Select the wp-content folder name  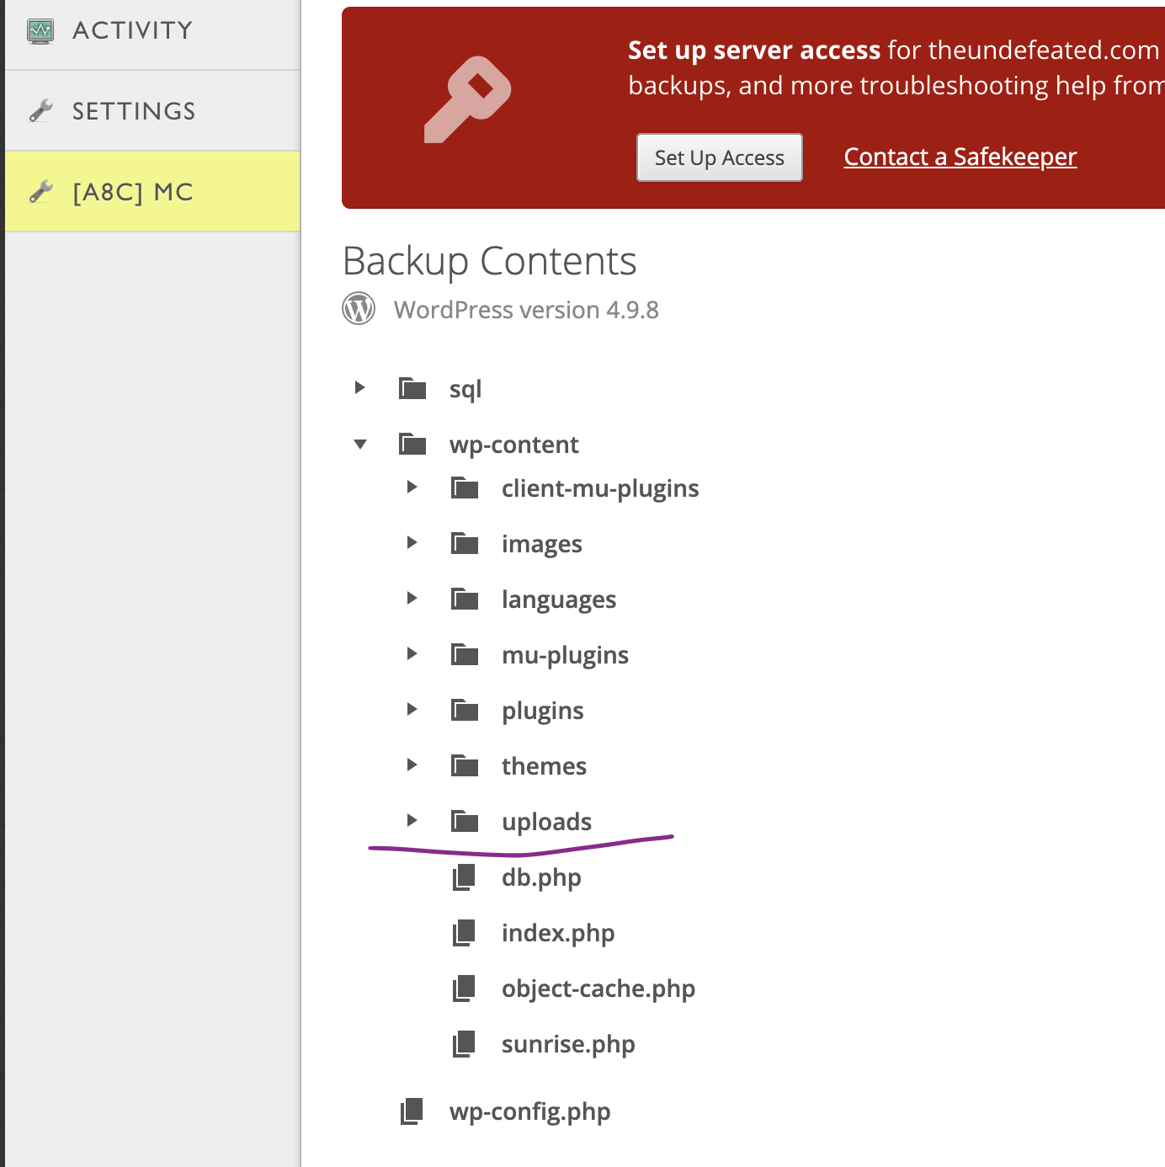(x=514, y=445)
